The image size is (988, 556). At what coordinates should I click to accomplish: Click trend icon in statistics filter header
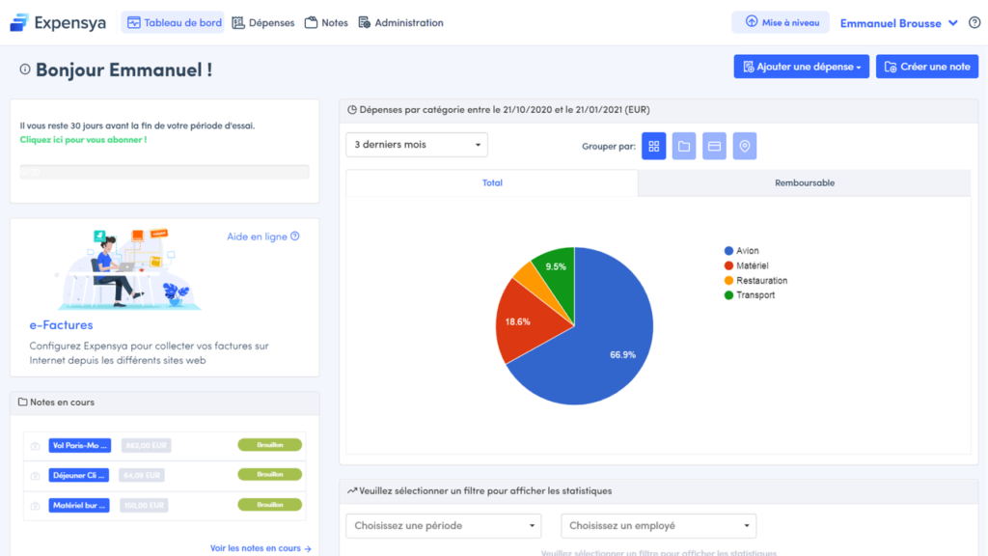pyautogui.click(x=352, y=490)
